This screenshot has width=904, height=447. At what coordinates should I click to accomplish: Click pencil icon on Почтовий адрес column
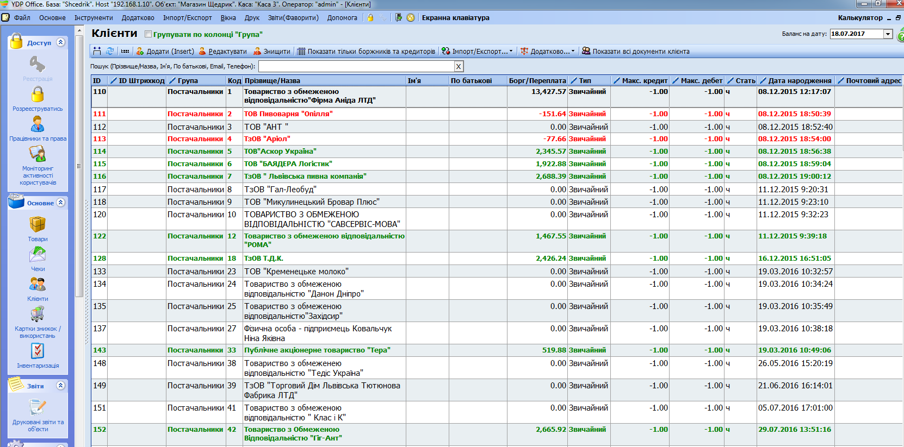pyautogui.click(x=840, y=80)
